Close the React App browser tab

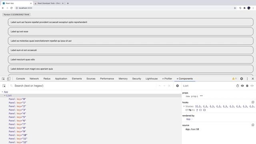[31, 3]
